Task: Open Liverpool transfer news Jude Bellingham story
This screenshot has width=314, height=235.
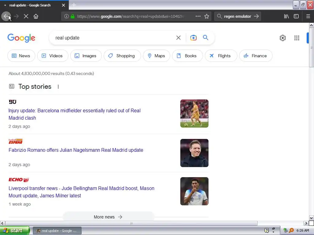Action: (81, 192)
